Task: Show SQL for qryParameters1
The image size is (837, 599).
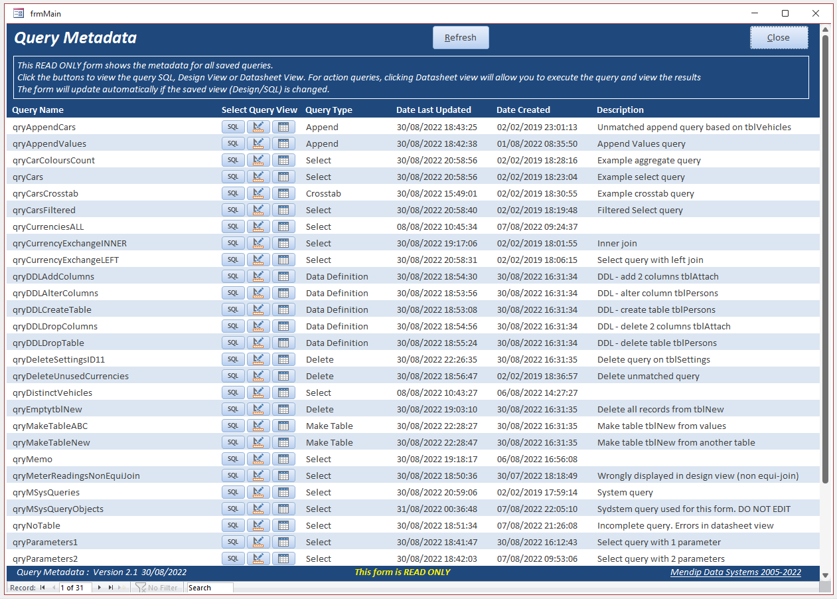Action: (233, 542)
